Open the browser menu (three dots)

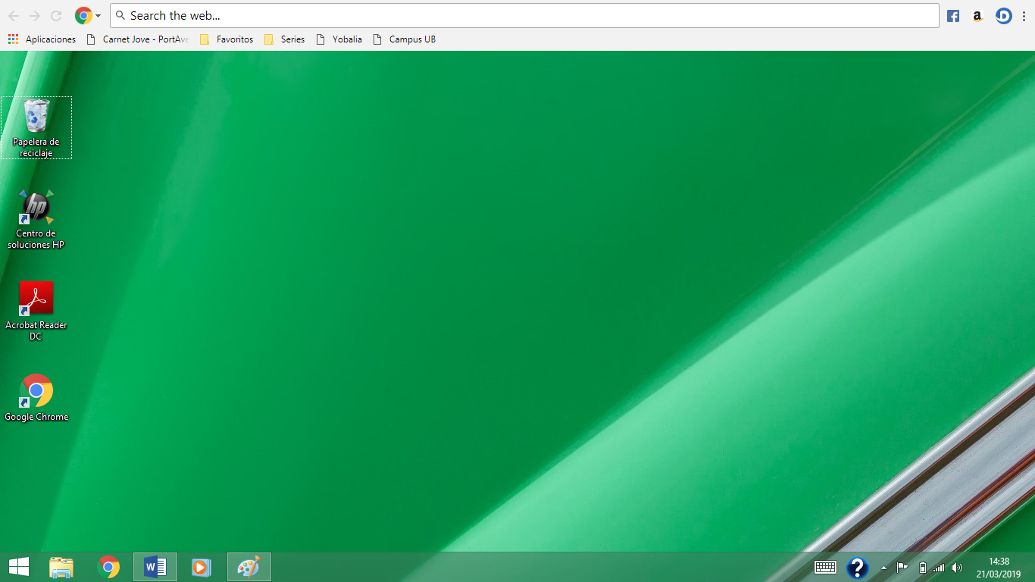coord(1024,16)
